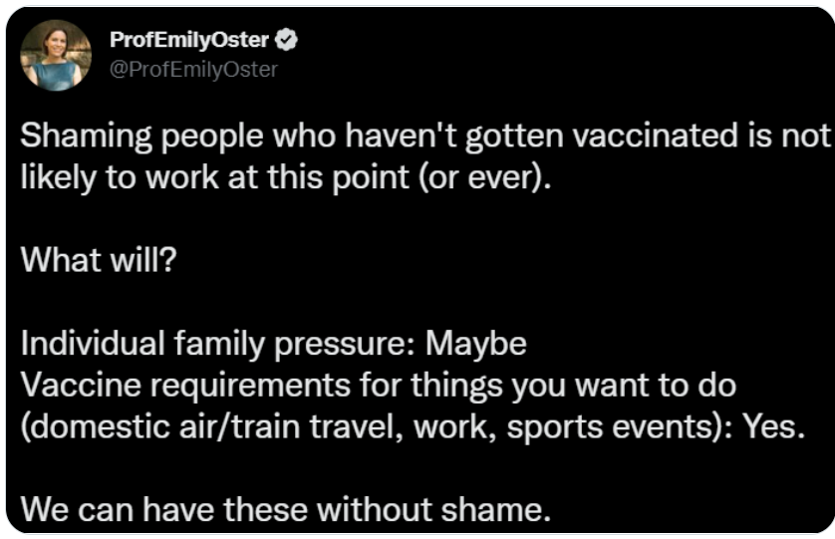This screenshot has height=539, width=835.
Task: Click "Individual family pressure: Maybe" line
Action: click(274, 344)
